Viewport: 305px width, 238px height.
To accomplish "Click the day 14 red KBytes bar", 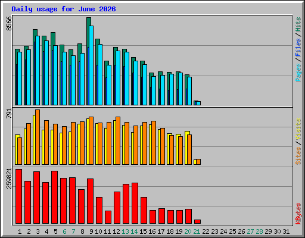I will tap(135, 203).
